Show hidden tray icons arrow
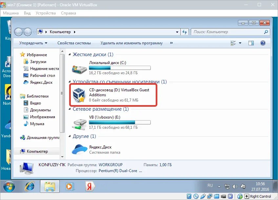Viewport: 278px width, 200px height. 219,187
